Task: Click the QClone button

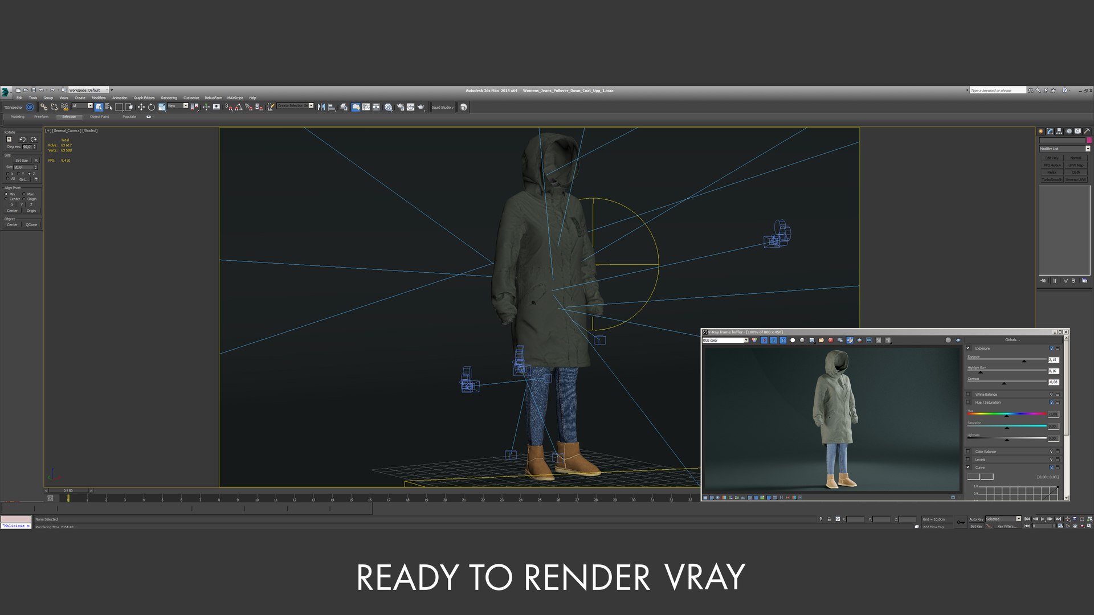Action: 31,225
